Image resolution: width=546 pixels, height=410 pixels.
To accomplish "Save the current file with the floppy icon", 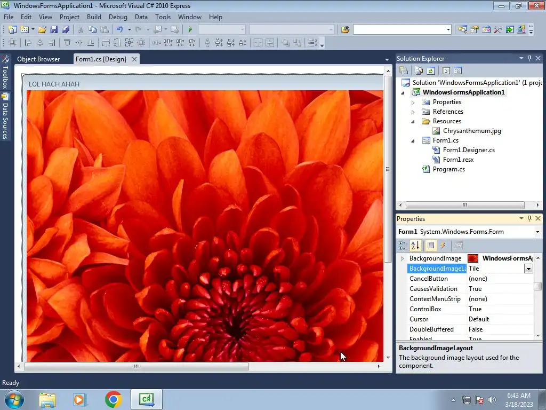I will click(54, 30).
